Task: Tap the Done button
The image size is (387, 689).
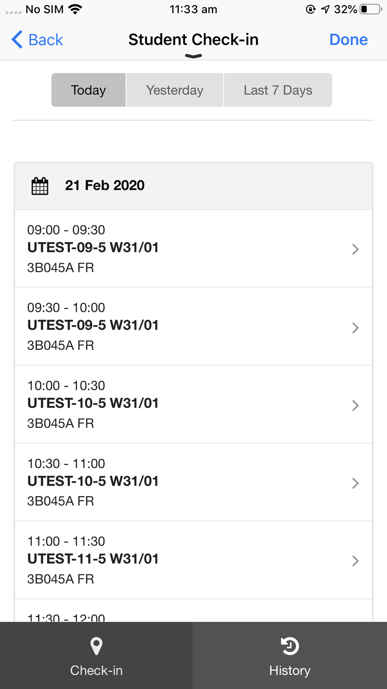Action: [348, 40]
